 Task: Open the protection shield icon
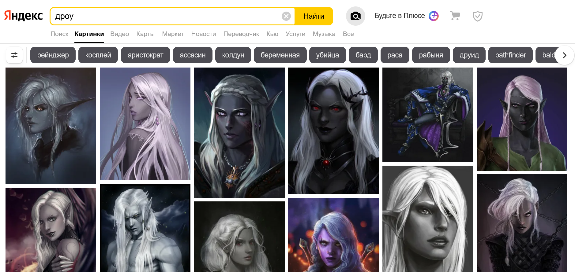coord(478,16)
